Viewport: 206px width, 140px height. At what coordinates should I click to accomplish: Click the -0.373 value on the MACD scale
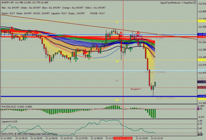pos(202,117)
